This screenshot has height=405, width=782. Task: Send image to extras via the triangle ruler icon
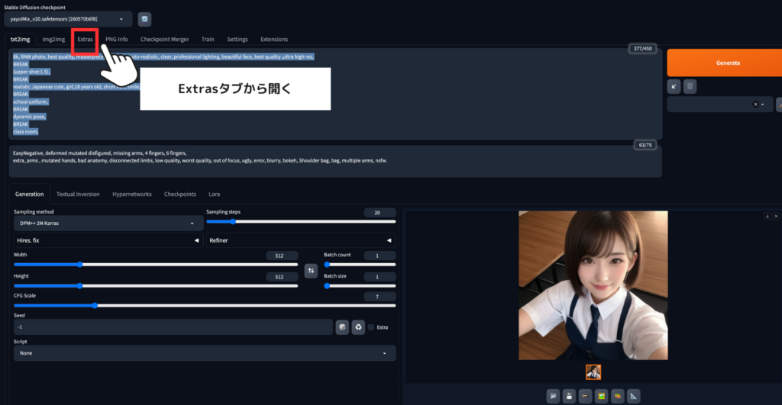pos(633,395)
